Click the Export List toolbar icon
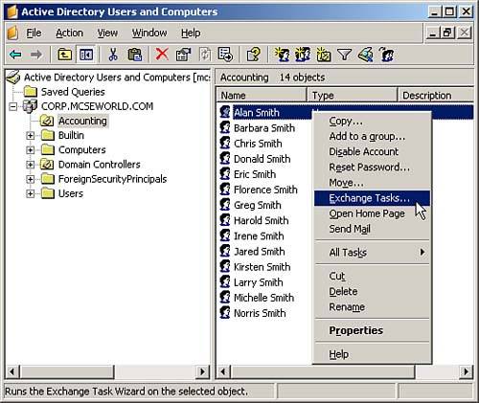This screenshot has height=403, width=479. pos(225,55)
